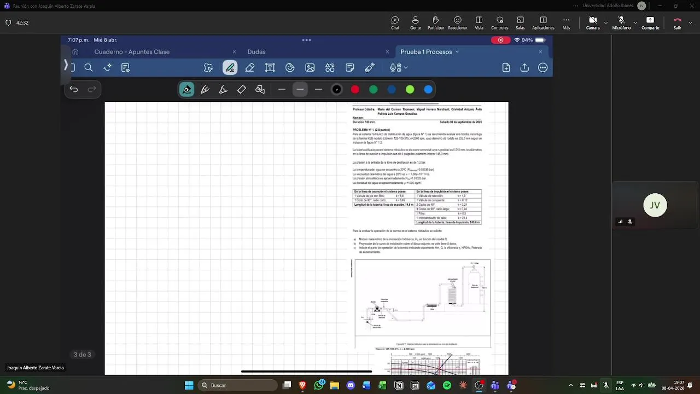Open the Más options menu
Viewport: 700px width, 394px height.
(x=566, y=23)
